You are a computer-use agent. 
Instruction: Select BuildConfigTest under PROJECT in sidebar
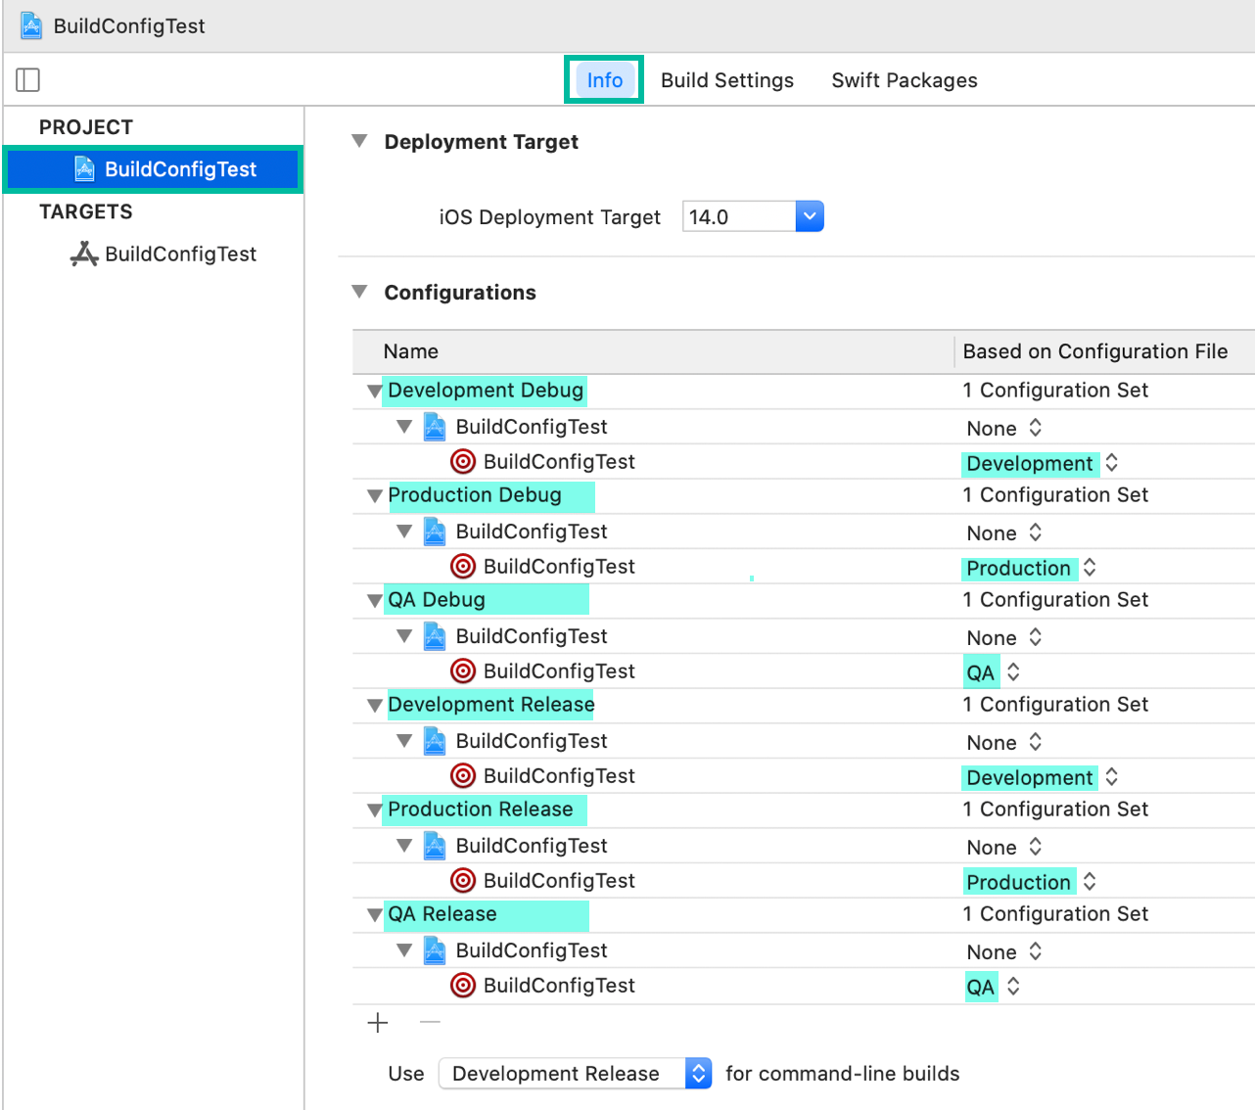pos(180,169)
